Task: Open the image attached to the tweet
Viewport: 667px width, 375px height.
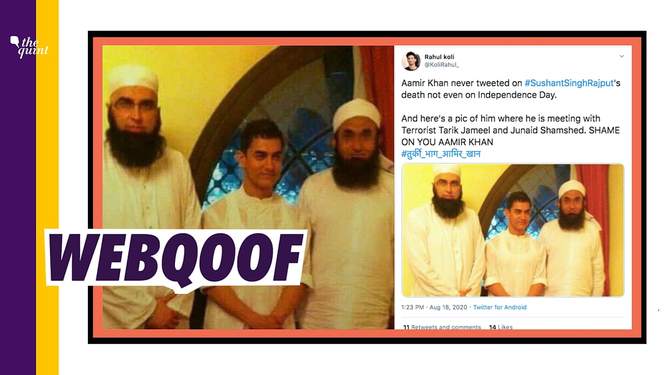Action: [512, 230]
